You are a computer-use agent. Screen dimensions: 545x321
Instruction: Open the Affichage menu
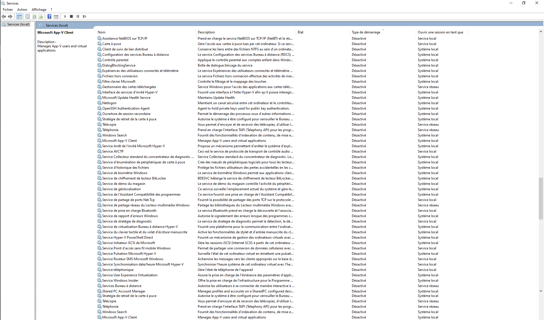click(x=39, y=10)
